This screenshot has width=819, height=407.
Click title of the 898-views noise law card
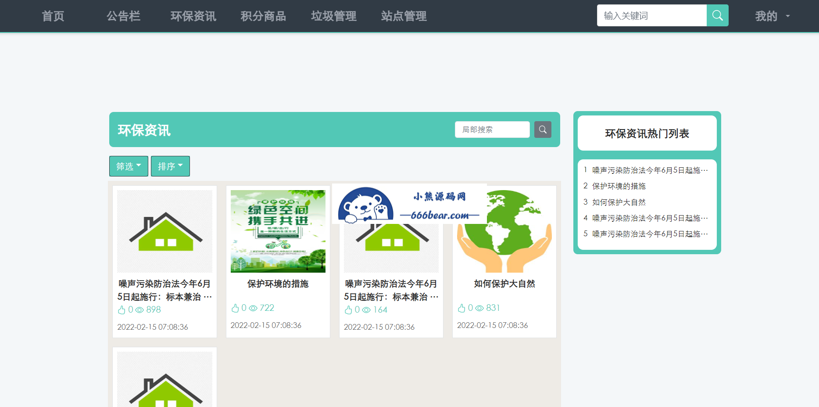pos(165,291)
